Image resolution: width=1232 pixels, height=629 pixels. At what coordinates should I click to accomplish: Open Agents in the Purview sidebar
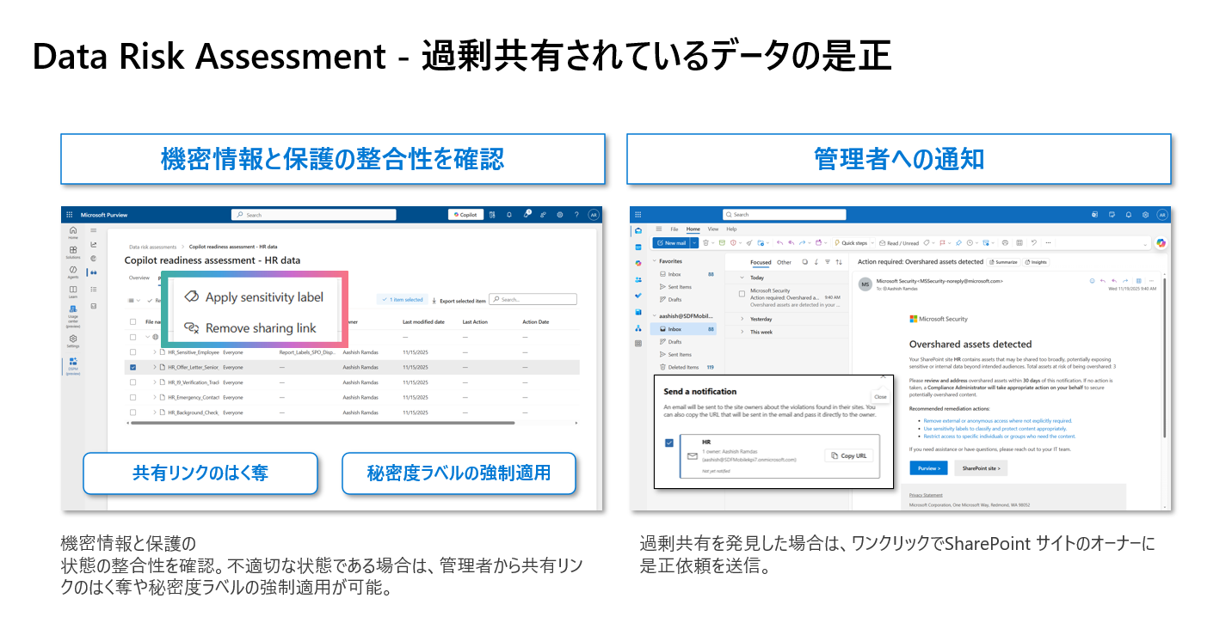pyautogui.click(x=73, y=272)
